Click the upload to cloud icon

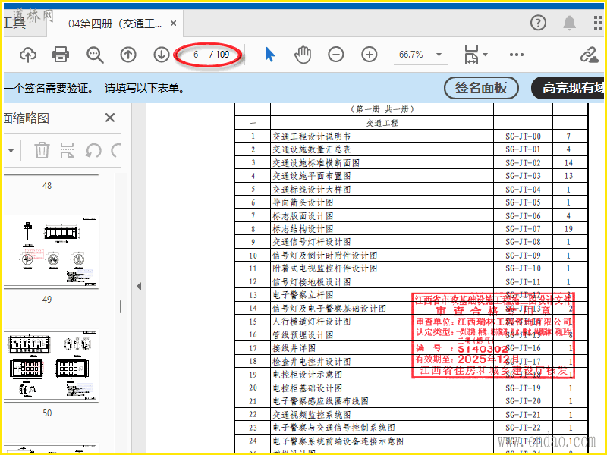pyautogui.click(x=28, y=55)
